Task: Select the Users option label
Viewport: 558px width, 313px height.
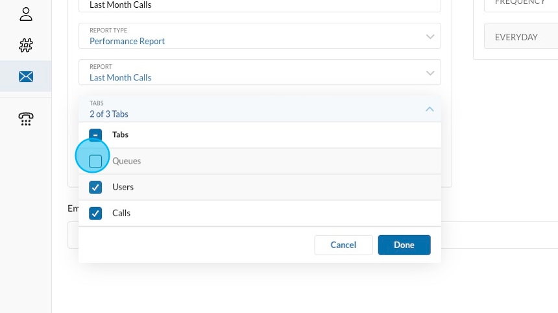Action: 123,187
